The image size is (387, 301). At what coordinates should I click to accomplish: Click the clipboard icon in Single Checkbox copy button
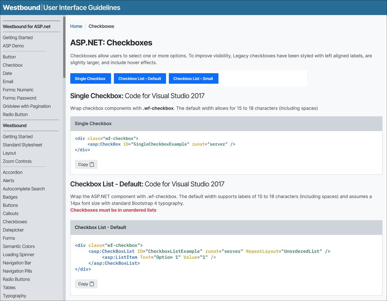click(x=92, y=165)
